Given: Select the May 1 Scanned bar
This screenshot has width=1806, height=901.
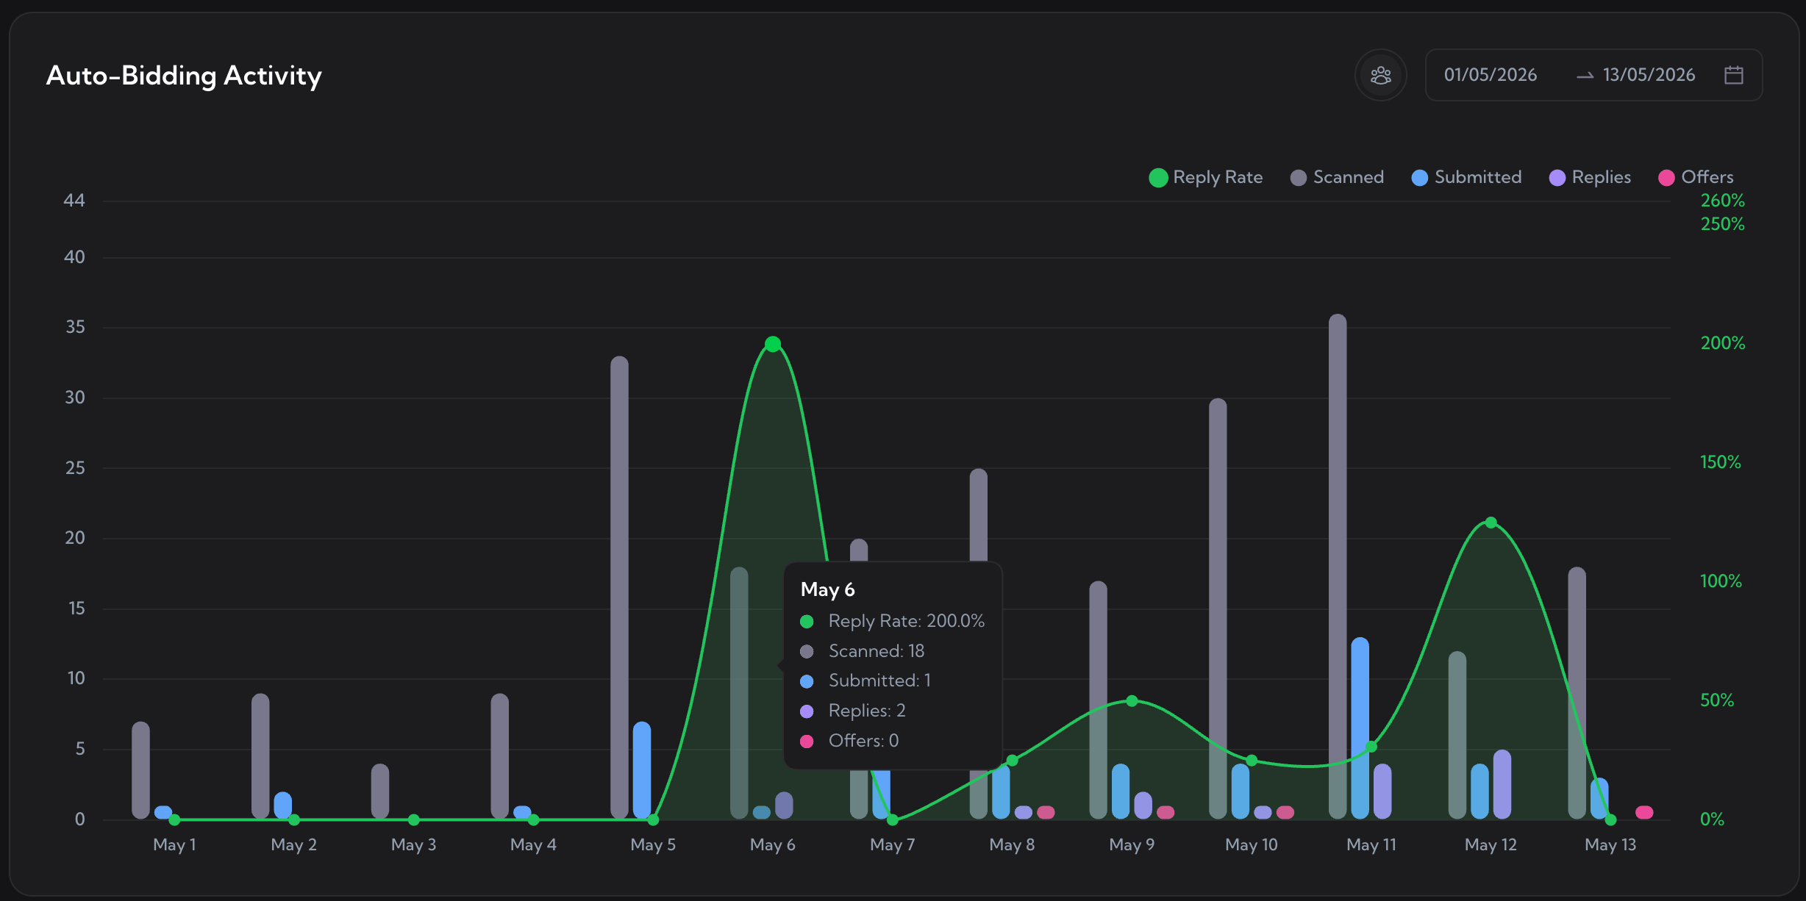Looking at the screenshot, I should click(x=140, y=770).
